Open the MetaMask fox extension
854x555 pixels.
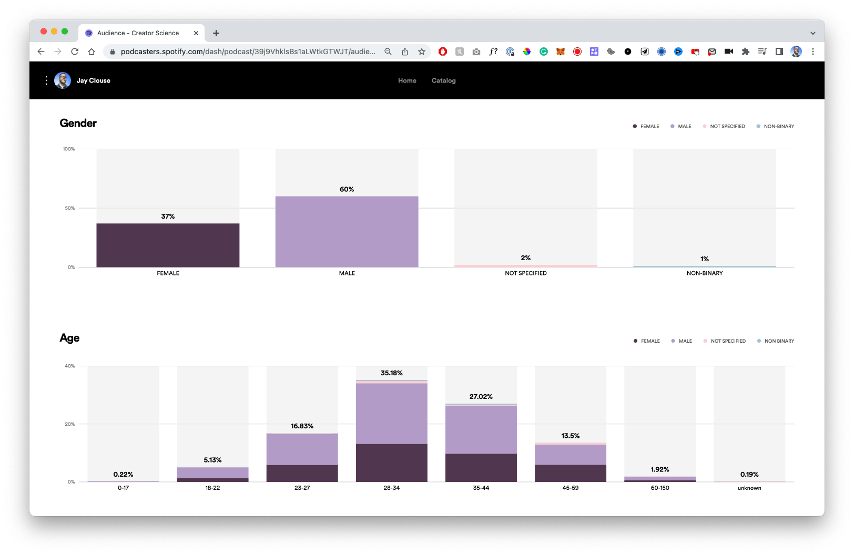click(x=561, y=52)
